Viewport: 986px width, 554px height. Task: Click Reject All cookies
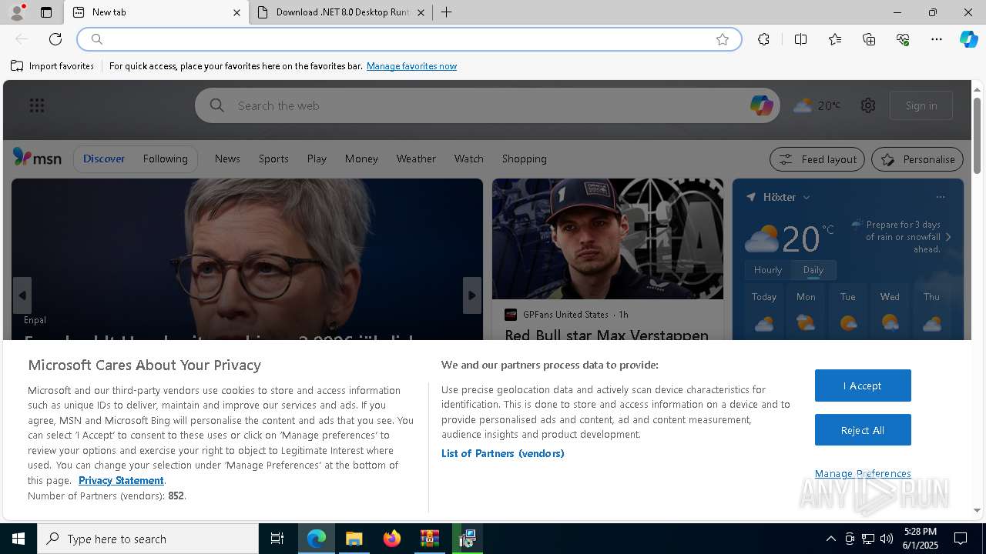pyautogui.click(x=863, y=430)
